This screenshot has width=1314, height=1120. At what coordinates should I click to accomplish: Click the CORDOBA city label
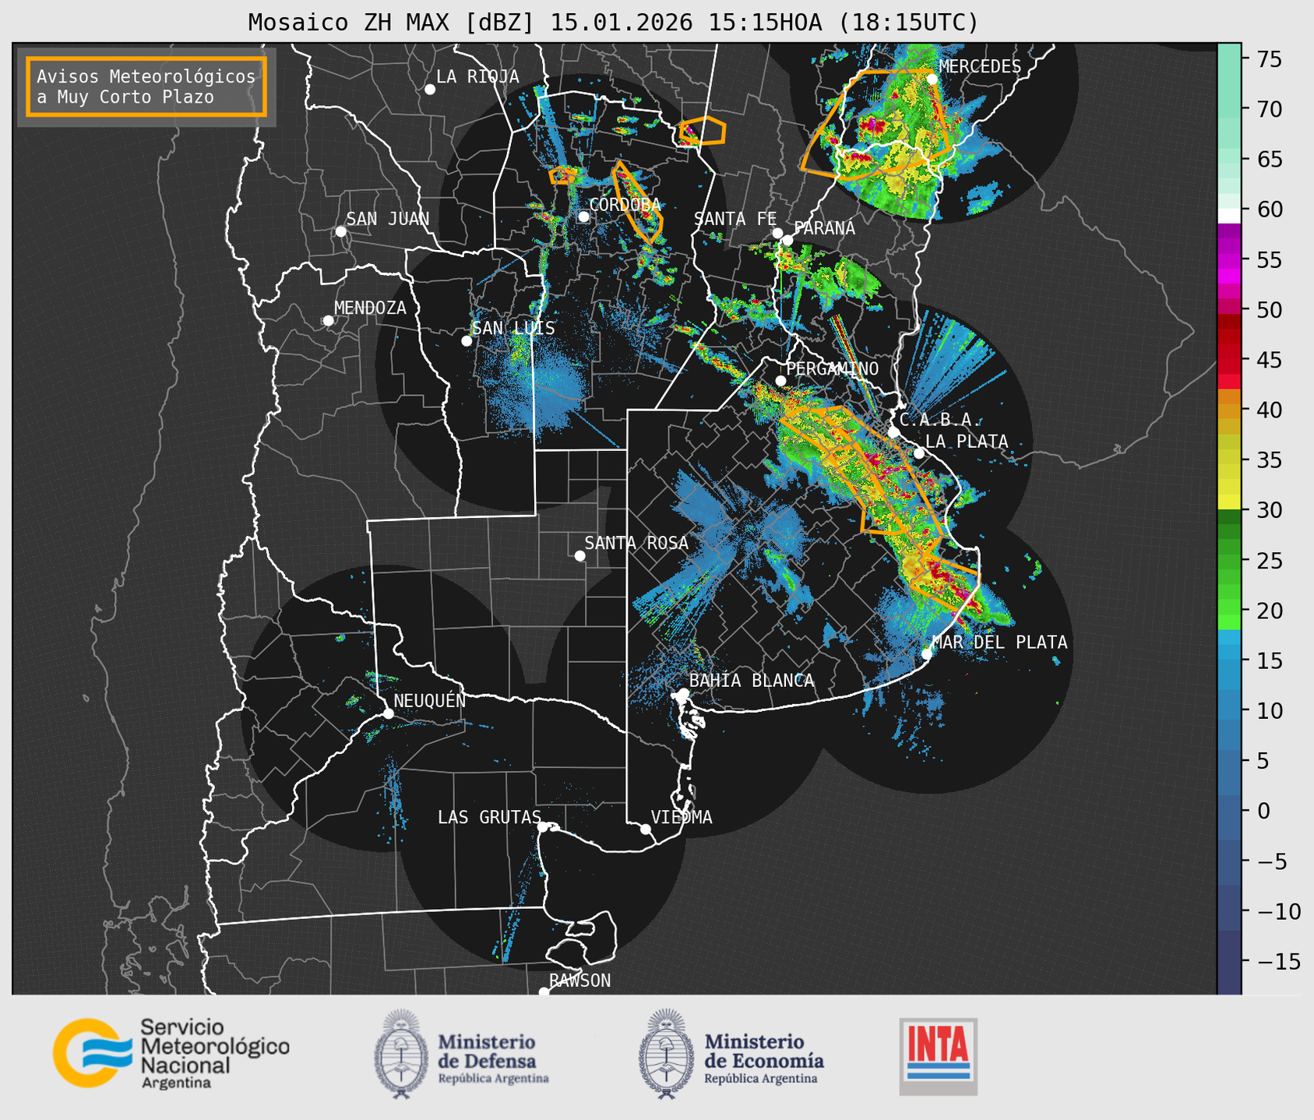coord(625,205)
